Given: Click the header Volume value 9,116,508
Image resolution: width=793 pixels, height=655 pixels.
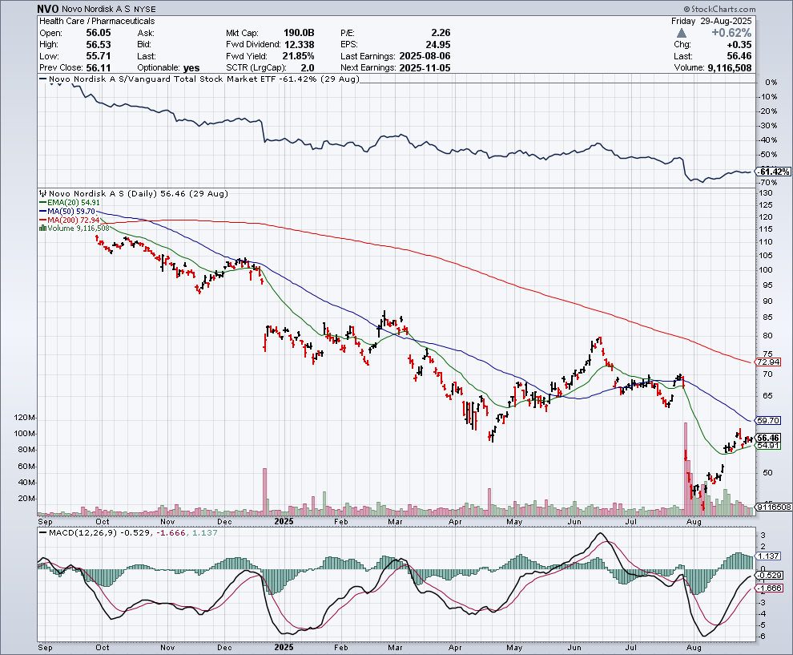Looking at the screenshot, I should [x=729, y=68].
